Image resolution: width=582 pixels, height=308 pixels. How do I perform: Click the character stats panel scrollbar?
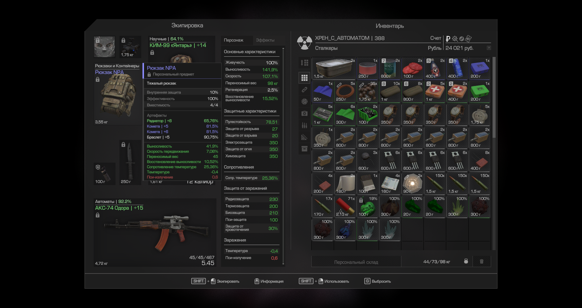[x=283, y=156]
